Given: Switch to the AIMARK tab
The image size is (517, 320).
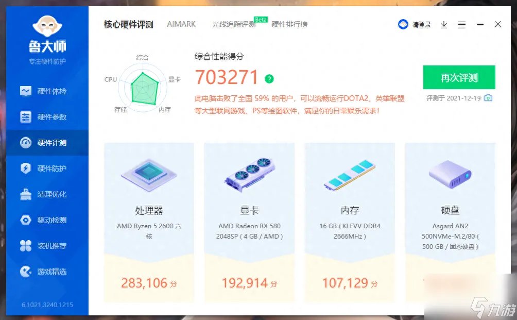Looking at the screenshot, I should (181, 24).
